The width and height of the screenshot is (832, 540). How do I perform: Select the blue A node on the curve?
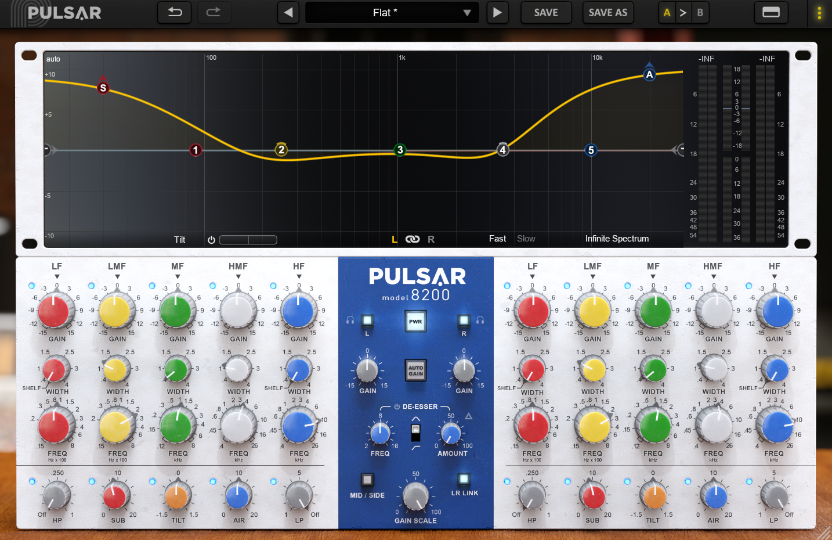pos(650,74)
